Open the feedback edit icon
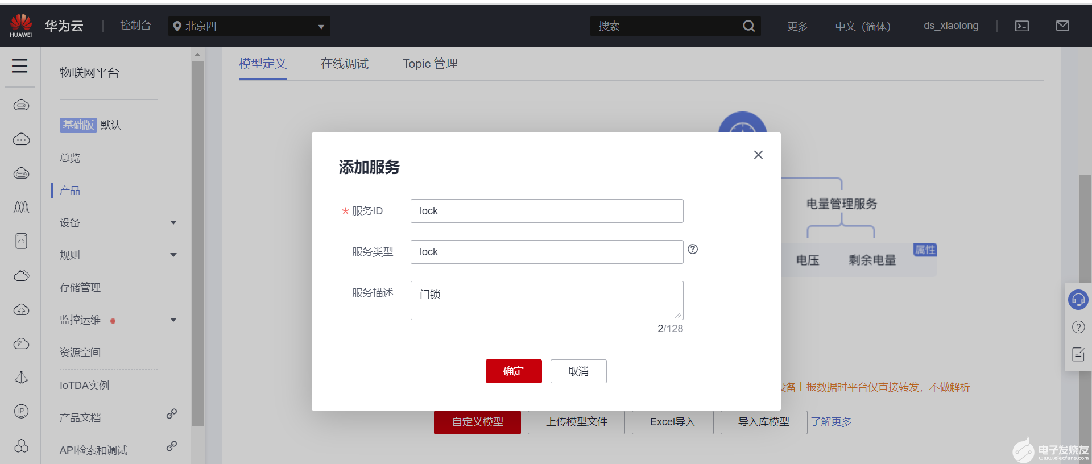Viewport: 1092px width, 464px height. [x=1078, y=355]
